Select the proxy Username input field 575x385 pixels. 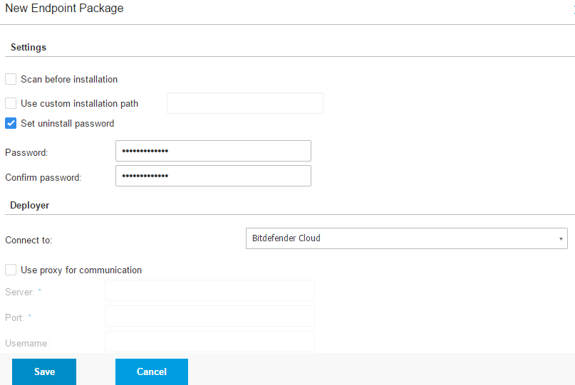point(209,342)
